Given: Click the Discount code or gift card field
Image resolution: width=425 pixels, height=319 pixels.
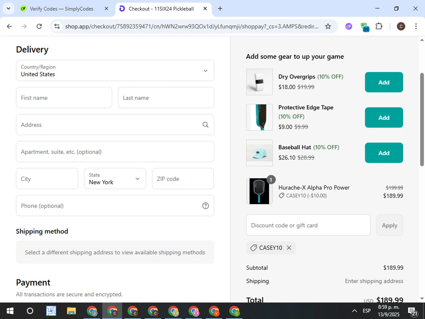Looking at the screenshot, I should [308, 225].
